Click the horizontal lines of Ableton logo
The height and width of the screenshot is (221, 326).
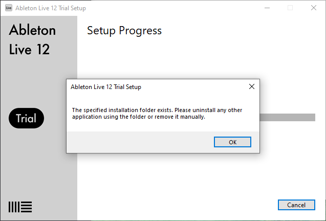[x=27, y=207]
